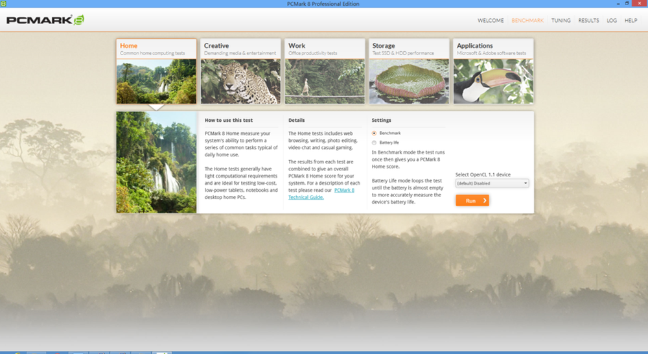
Task: Select the Creative benchmark card with jaguar
Action: pos(240,71)
